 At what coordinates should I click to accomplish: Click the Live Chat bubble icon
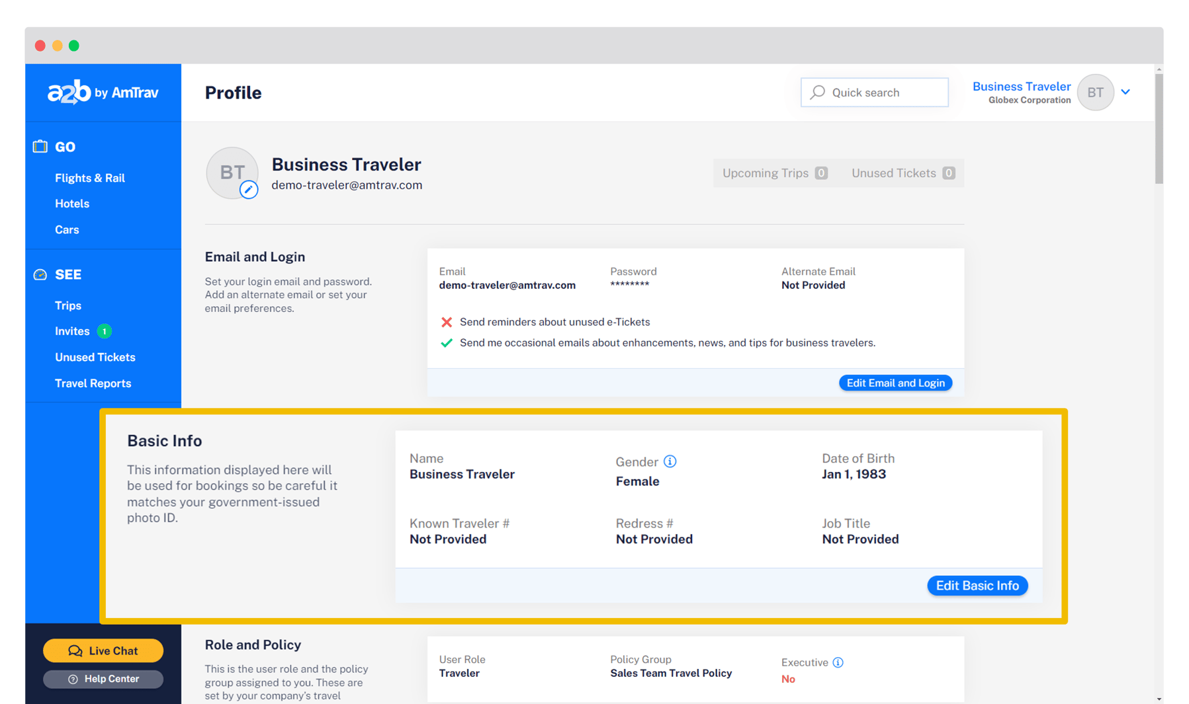75,650
